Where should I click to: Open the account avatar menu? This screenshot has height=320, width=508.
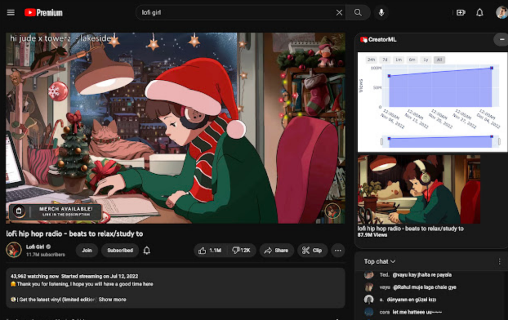point(502,12)
